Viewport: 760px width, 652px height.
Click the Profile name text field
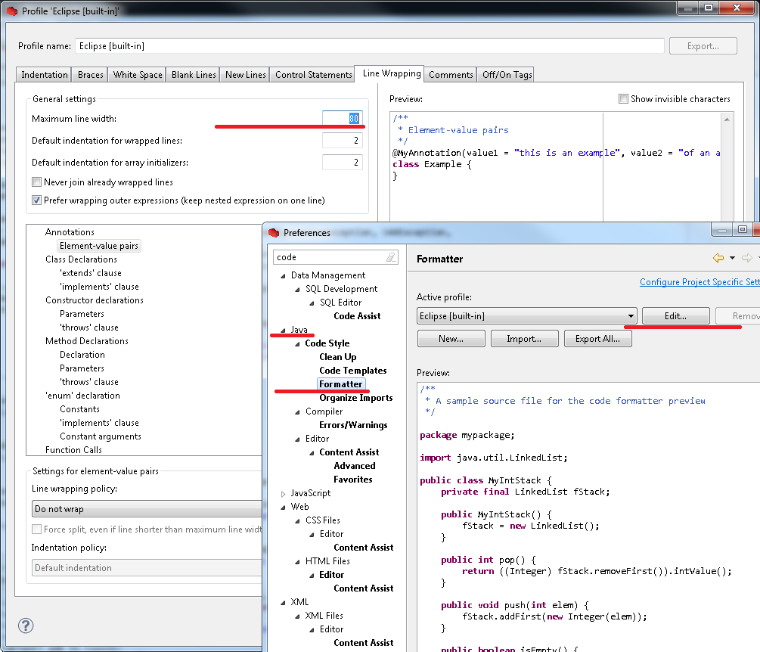click(369, 46)
